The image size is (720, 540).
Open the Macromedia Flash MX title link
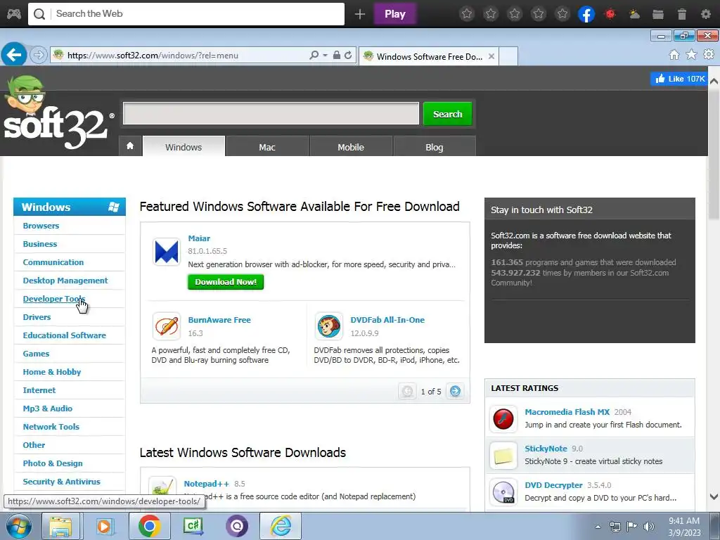coord(567,412)
